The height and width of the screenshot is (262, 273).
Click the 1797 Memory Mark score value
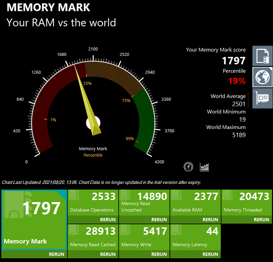pos(234,61)
